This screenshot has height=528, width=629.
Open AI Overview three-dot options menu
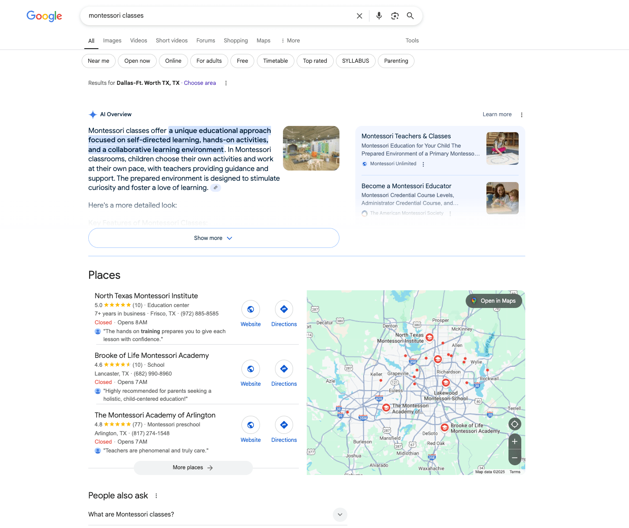[x=522, y=114]
